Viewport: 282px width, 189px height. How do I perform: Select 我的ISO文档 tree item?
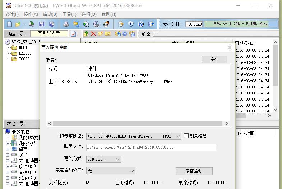point(29,138)
